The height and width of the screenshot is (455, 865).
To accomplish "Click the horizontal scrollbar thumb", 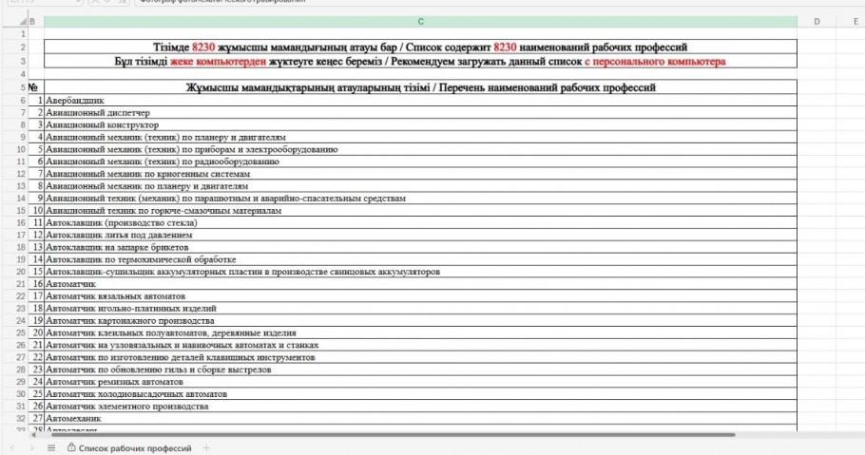I will coord(393,435).
